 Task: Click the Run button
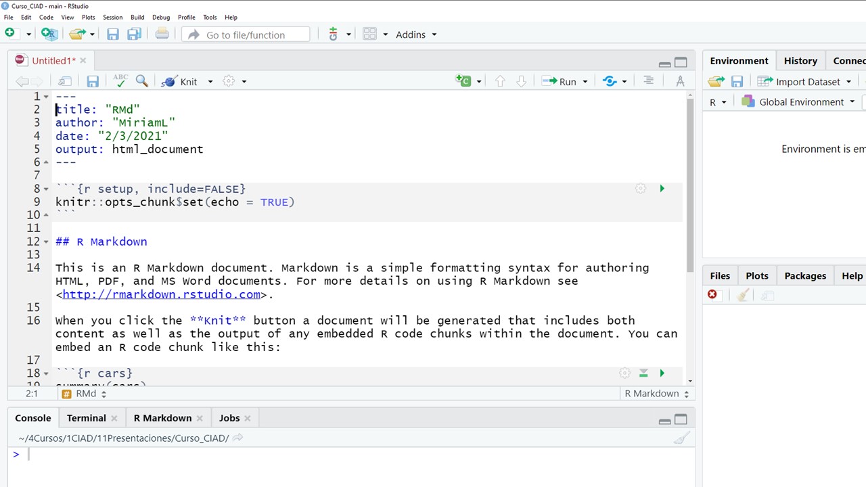(x=560, y=81)
